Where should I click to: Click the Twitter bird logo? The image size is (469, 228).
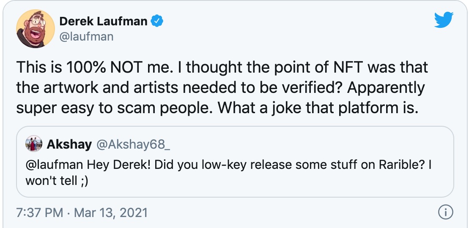[x=444, y=20]
